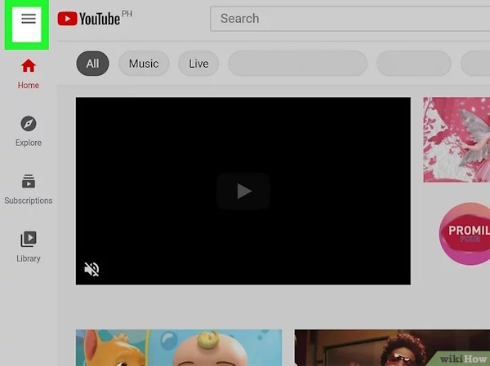Select the Music filter chip
This screenshot has width=490, height=366.
pyautogui.click(x=144, y=64)
